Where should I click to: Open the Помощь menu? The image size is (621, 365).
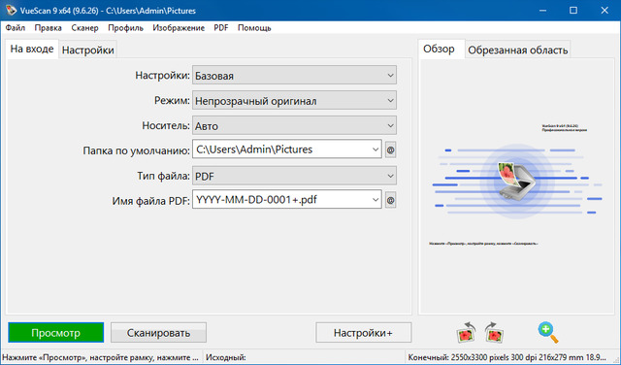click(x=254, y=28)
